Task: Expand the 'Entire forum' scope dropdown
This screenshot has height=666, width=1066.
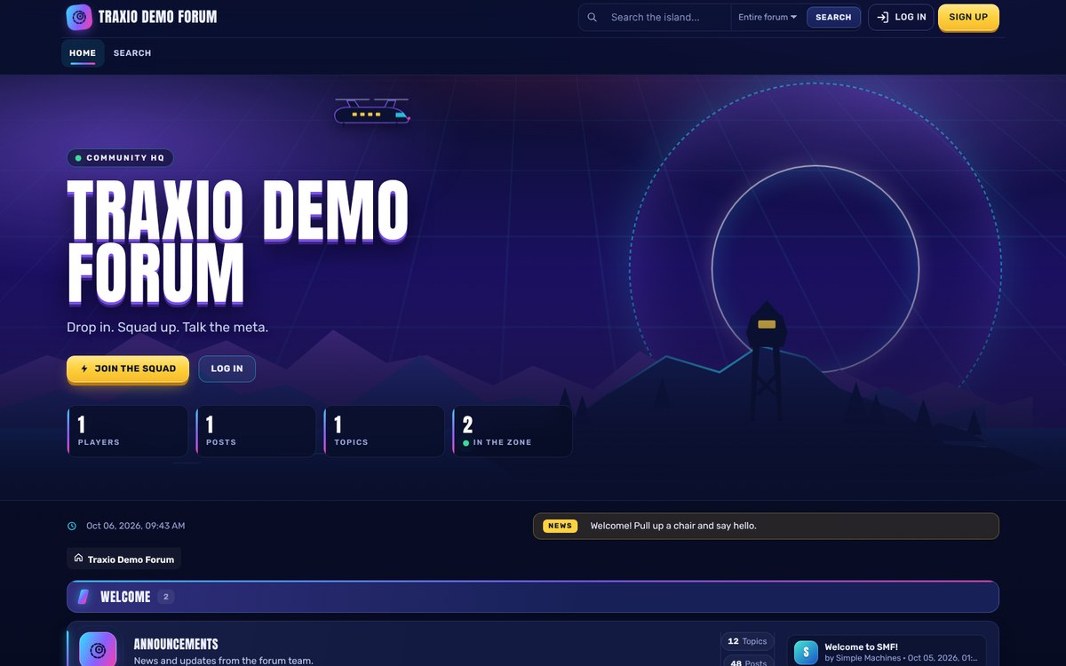Action: pyautogui.click(x=768, y=17)
